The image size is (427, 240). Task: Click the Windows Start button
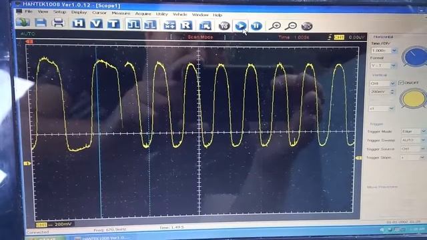point(47,238)
